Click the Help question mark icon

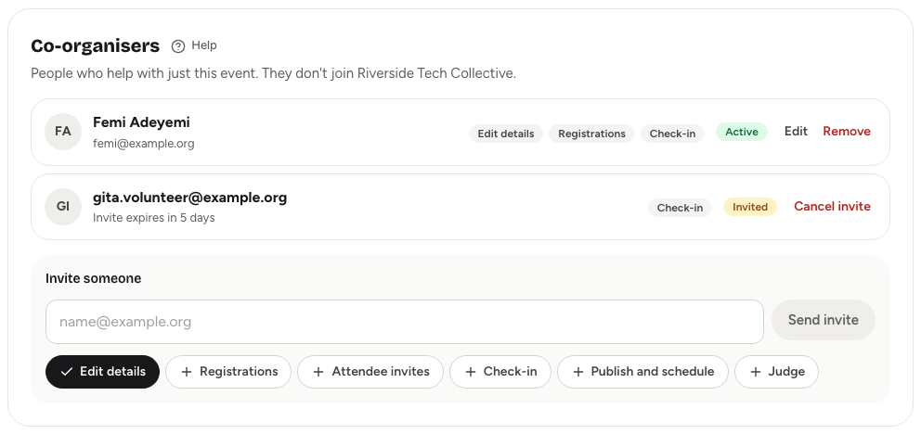pos(178,45)
